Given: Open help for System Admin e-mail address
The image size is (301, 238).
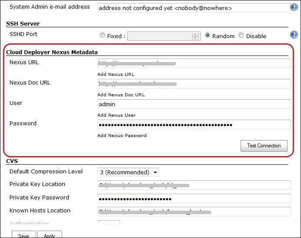Looking at the screenshot, I should coord(294,7).
